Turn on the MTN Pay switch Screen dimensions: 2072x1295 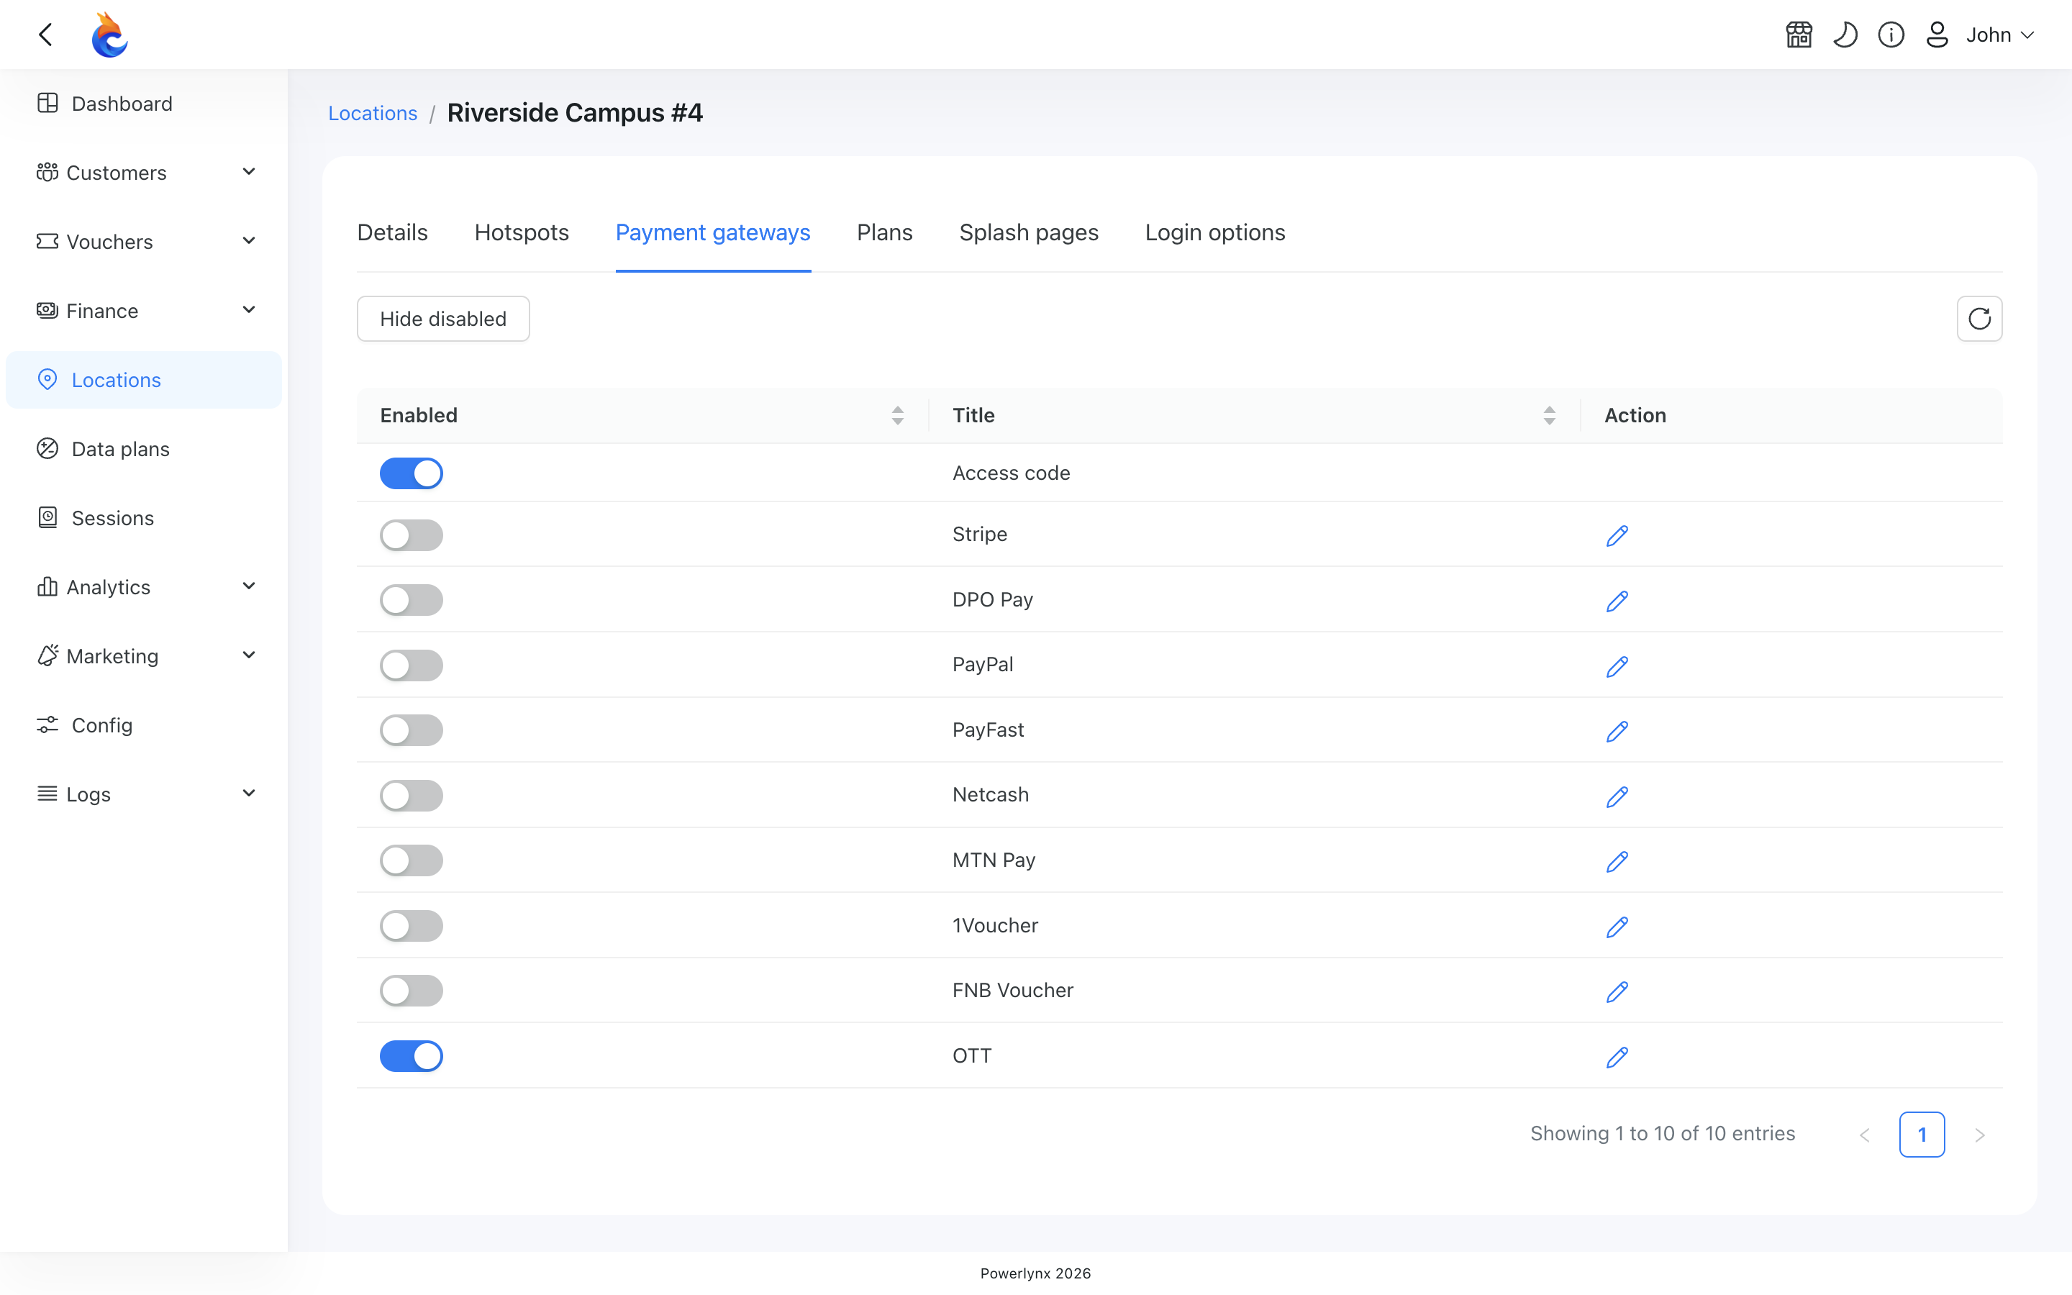click(411, 860)
